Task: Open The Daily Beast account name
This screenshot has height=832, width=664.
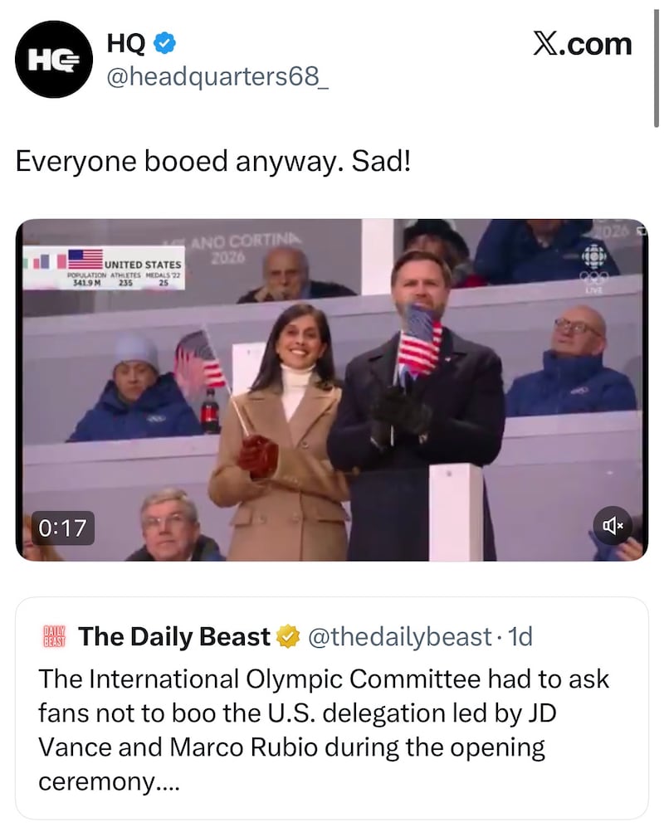Action: (x=174, y=637)
